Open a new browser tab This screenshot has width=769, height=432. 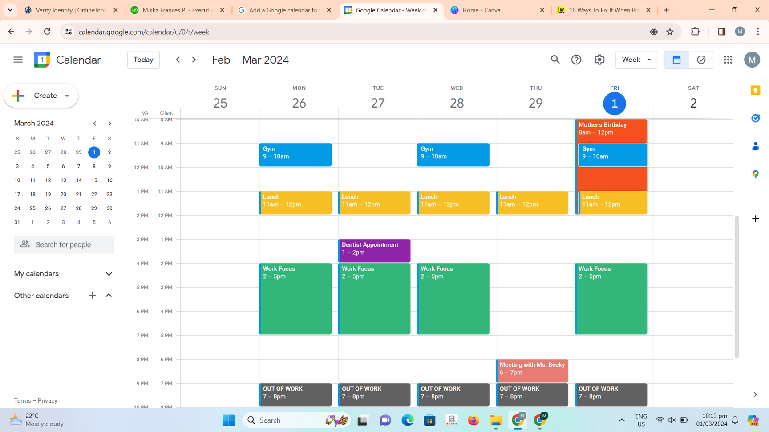pyautogui.click(x=666, y=10)
